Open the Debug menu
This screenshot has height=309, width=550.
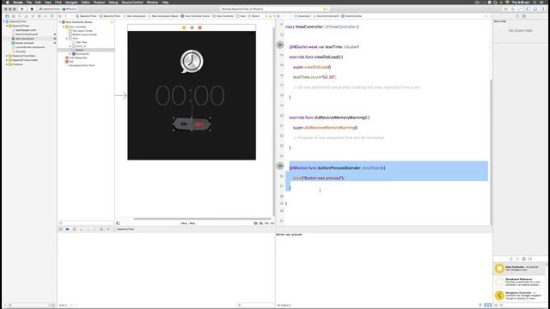[113, 2]
